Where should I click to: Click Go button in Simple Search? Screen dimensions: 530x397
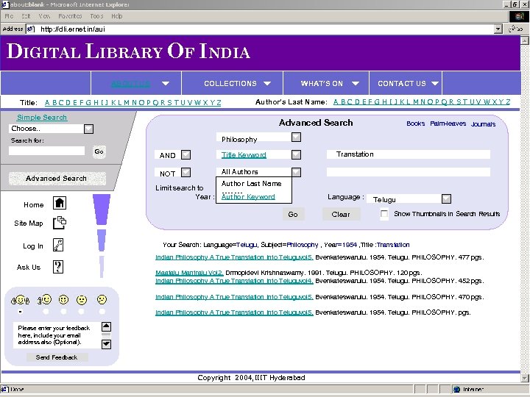pos(99,151)
